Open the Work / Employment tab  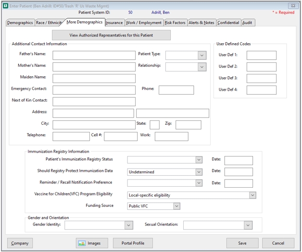(144, 23)
